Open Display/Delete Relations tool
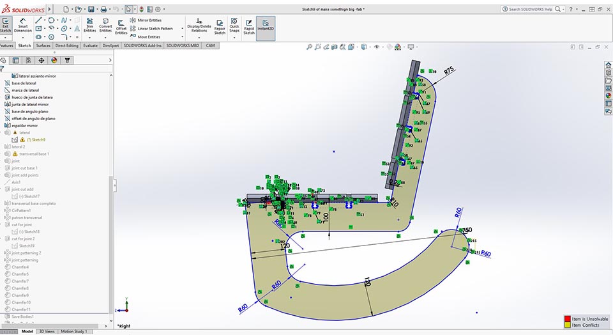This screenshot has height=335, width=613. [199, 25]
